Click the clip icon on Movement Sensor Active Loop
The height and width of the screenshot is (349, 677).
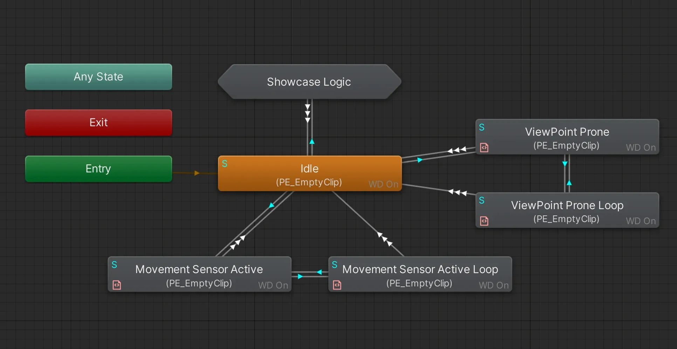pyautogui.click(x=337, y=285)
